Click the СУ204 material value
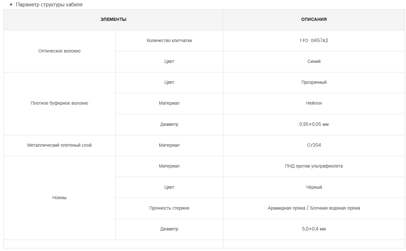This screenshot has width=406, height=251. (x=314, y=145)
